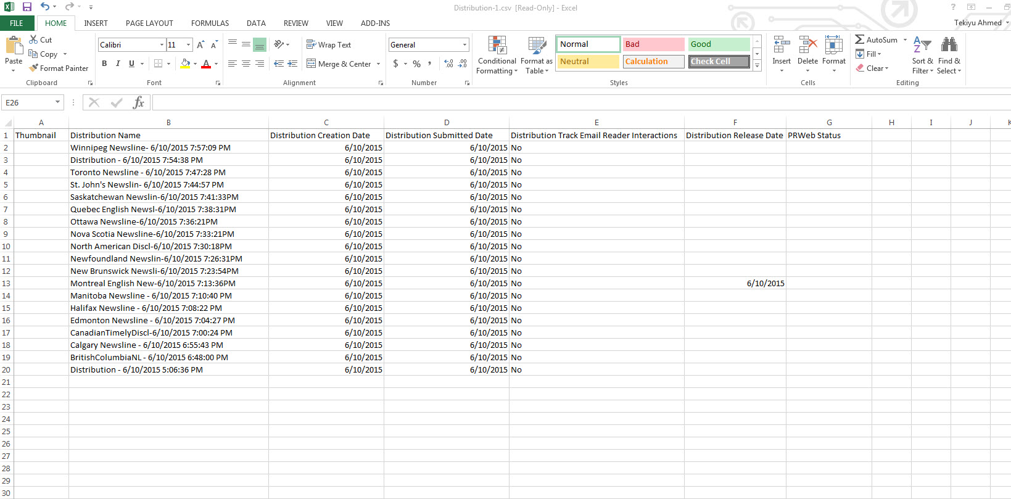The image size is (1011, 499).
Task: Toggle Italic formatting
Action: tap(118, 64)
